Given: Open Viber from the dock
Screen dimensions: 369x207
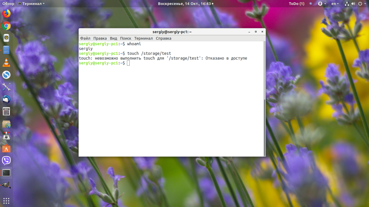Looking at the screenshot, I should [x=6, y=160].
